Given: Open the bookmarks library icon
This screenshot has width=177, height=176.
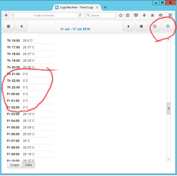Looking at the screenshot, I should [x=128, y=15].
